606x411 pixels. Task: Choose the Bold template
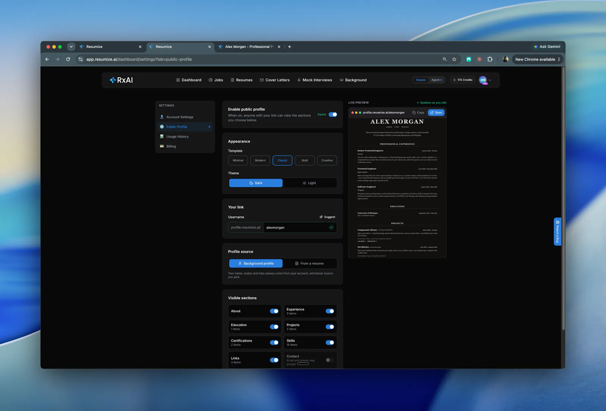[x=305, y=160]
